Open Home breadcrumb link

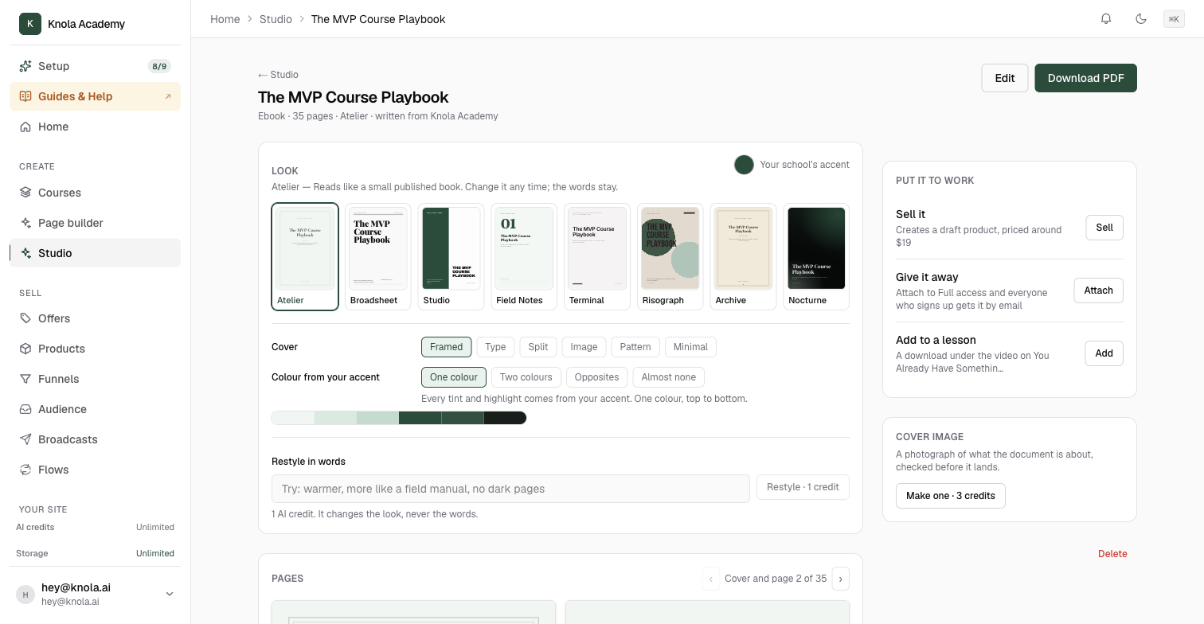(x=225, y=19)
